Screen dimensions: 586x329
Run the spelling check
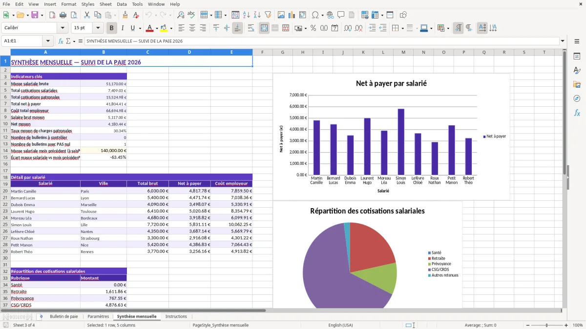[191, 15]
